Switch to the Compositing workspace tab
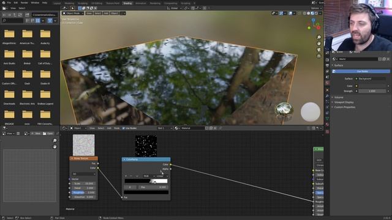 (170, 3)
